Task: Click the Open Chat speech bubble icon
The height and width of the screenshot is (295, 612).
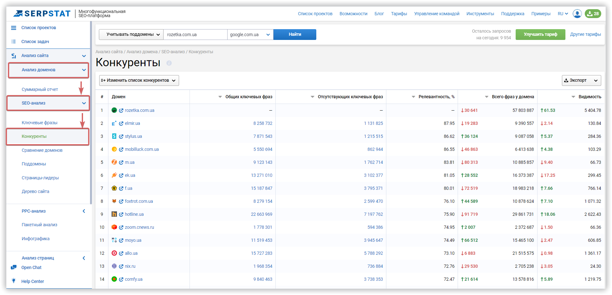Action: [14, 267]
